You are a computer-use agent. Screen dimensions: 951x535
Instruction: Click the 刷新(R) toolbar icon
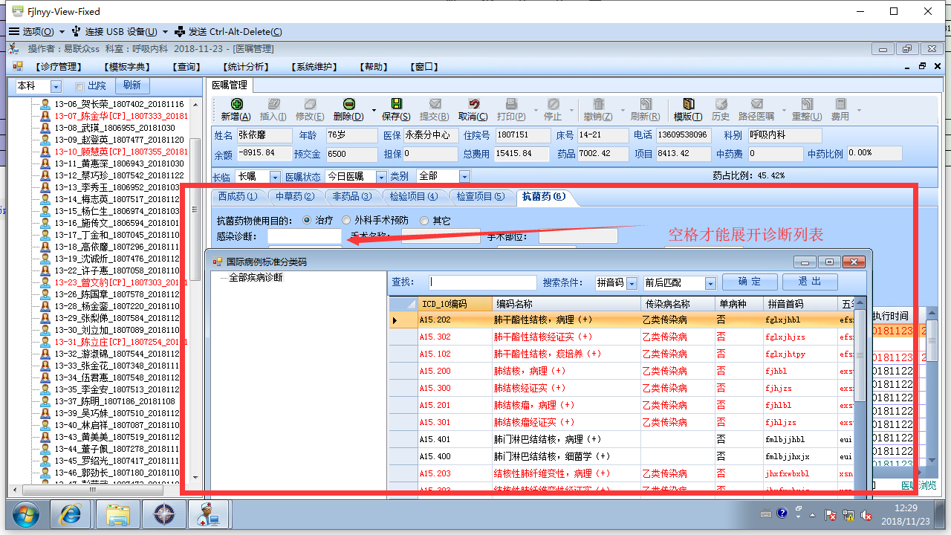[x=645, y=104]
